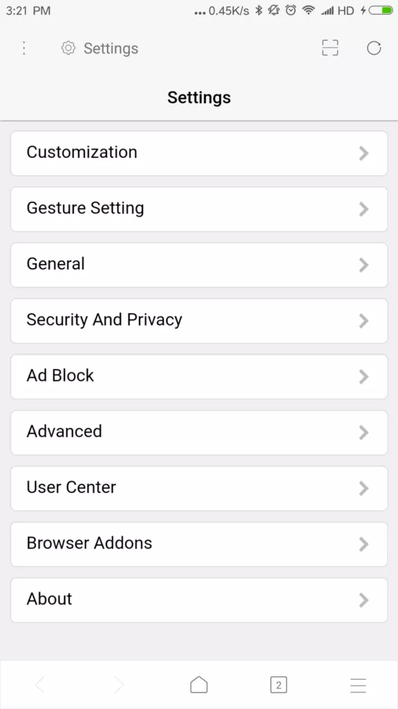Open the QR scan icon
398x709 pixels.
click(x=330, y=48)
